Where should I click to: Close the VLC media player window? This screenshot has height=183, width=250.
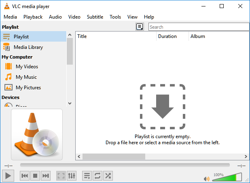pyautogui.click(x=240, y=6)
